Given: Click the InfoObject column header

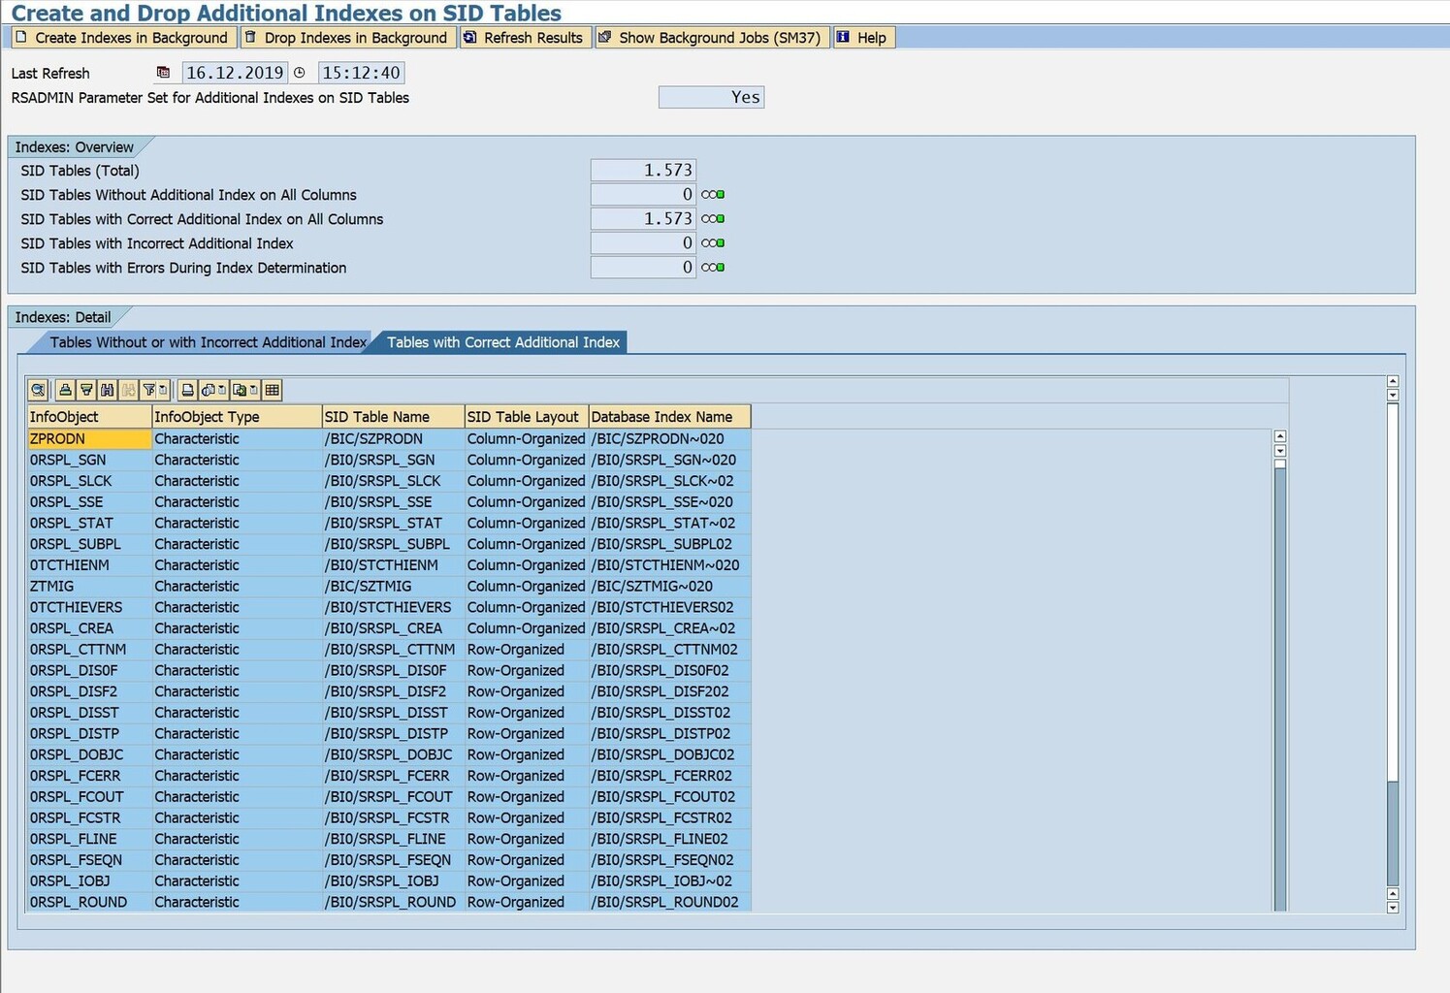Looking at the screenshot, I should pos(89,417).
